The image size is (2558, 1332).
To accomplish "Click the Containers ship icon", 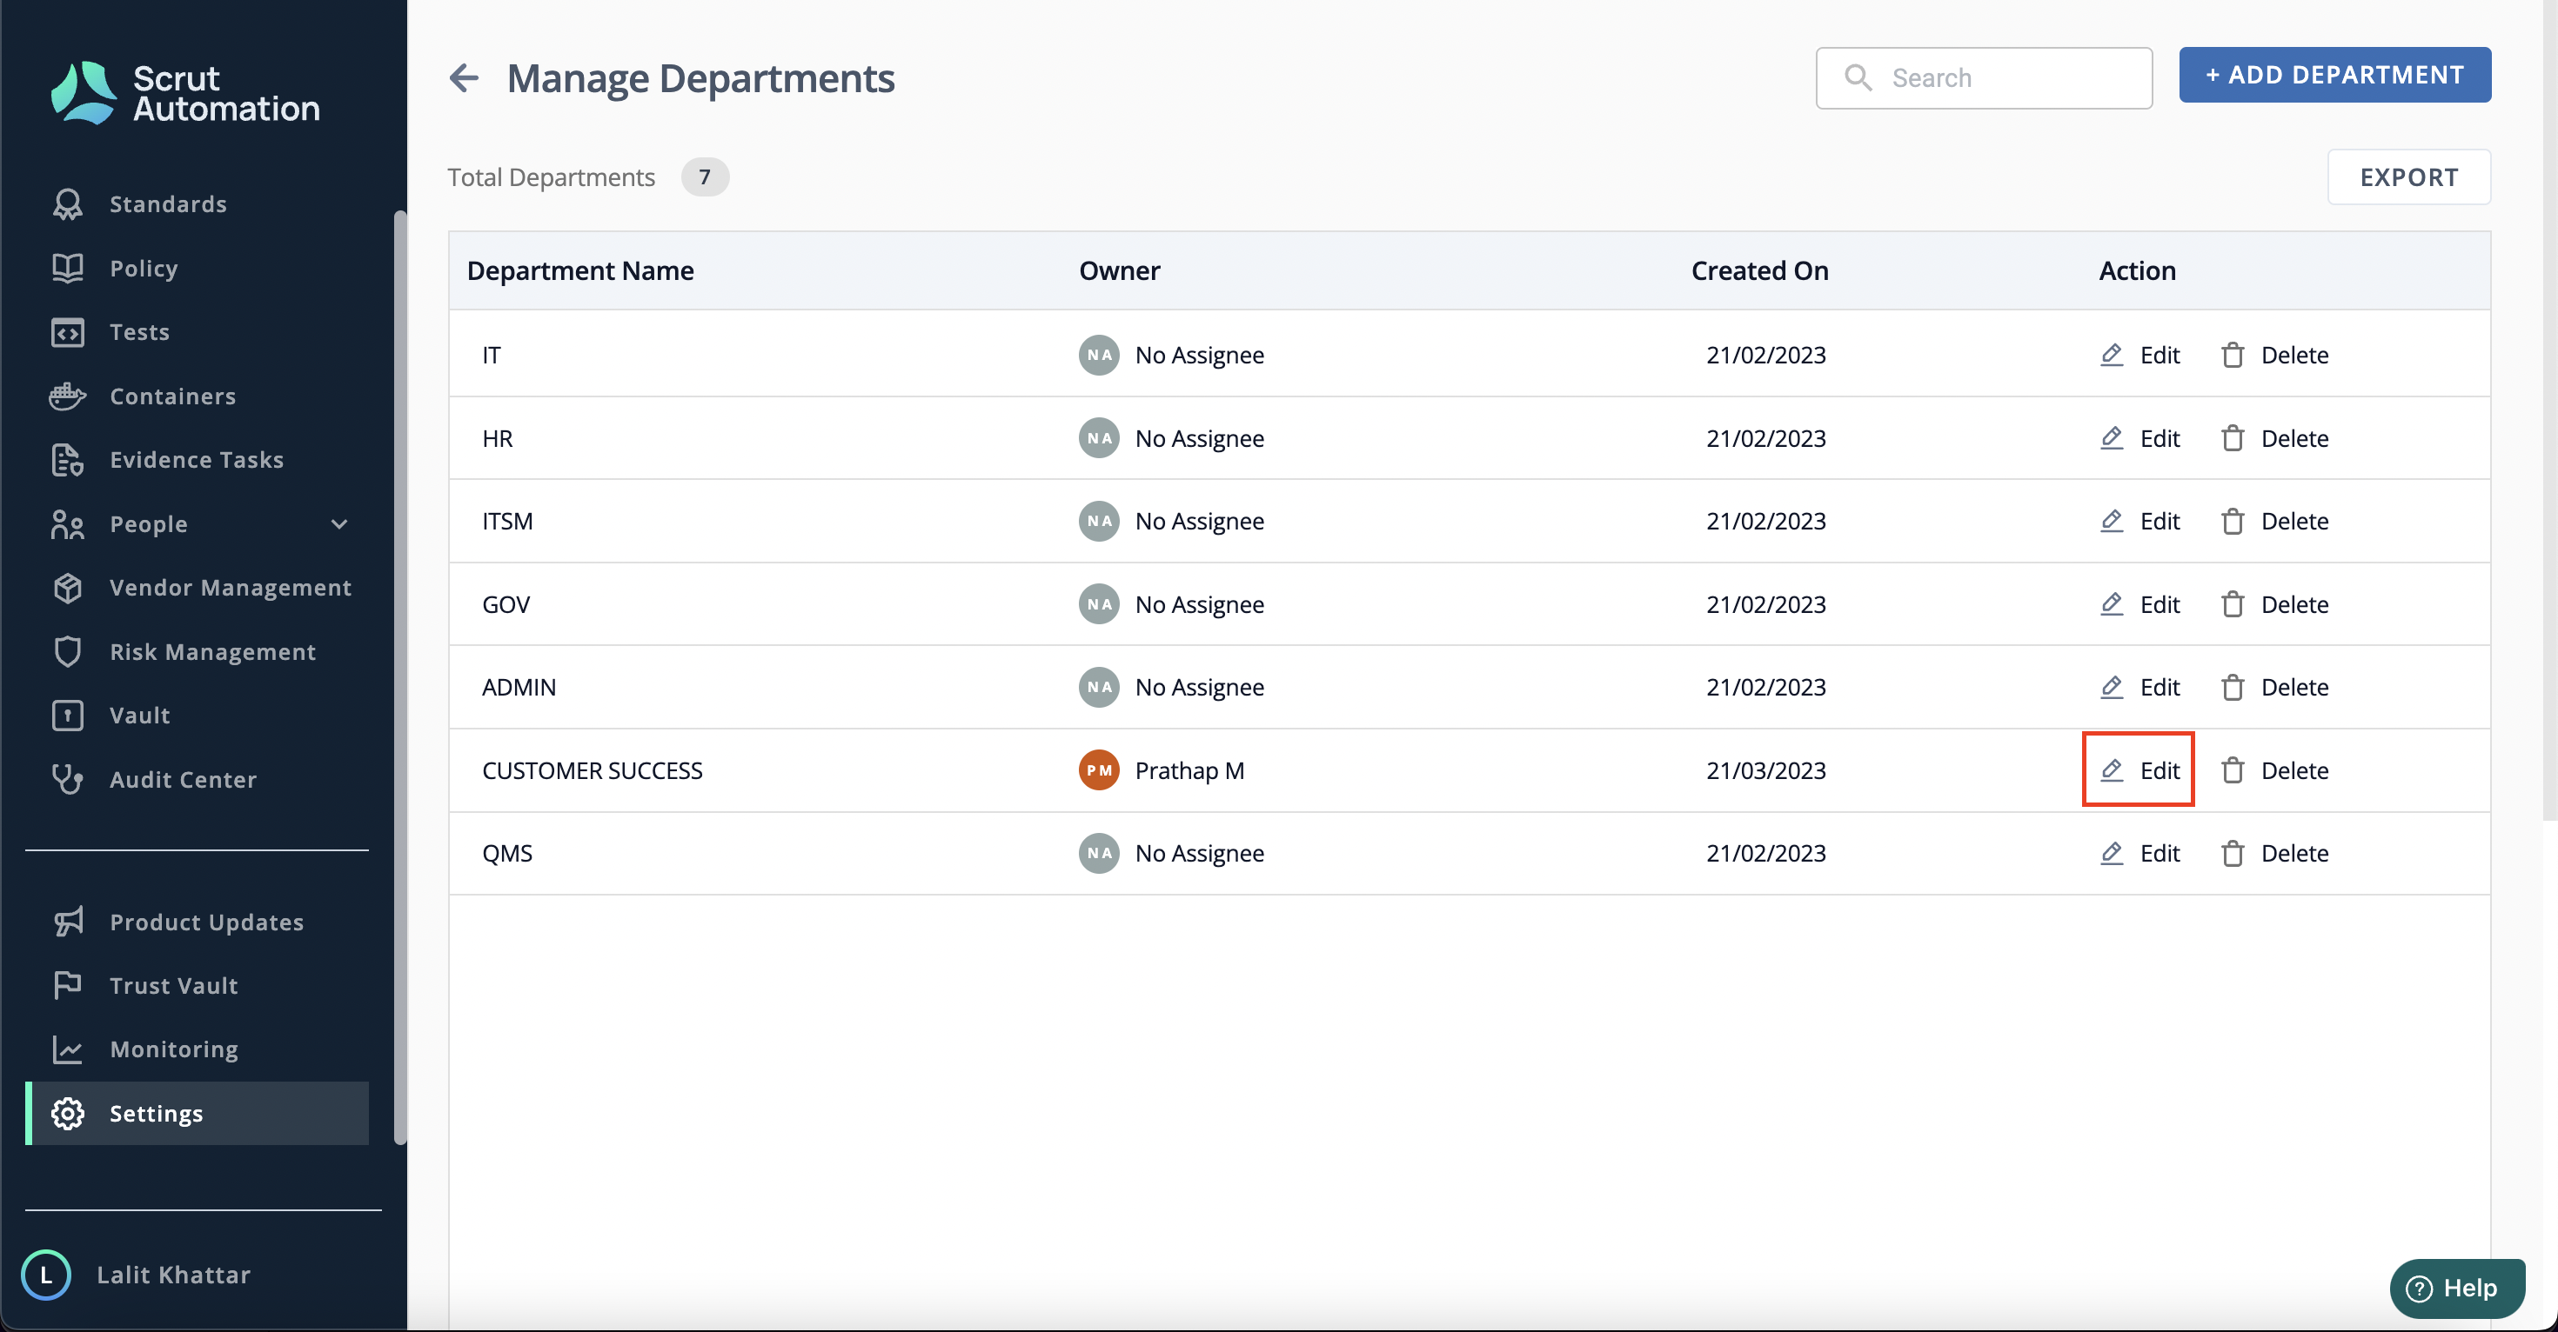I will (68, 396).
